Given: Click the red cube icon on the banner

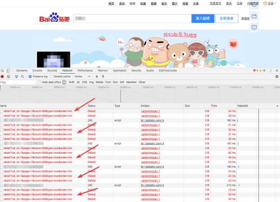Looking at the screenshot, I should coord(233,44).
